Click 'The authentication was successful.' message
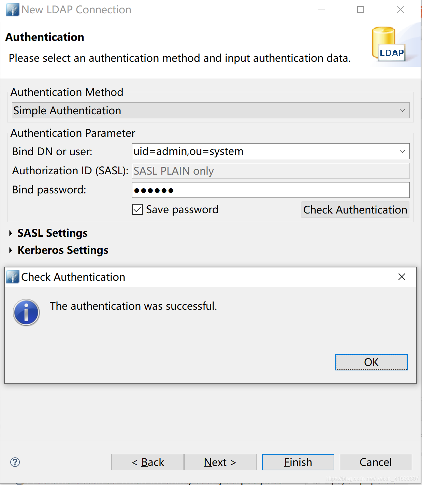This screenshot has height=485, width=422. coord(133,306)
